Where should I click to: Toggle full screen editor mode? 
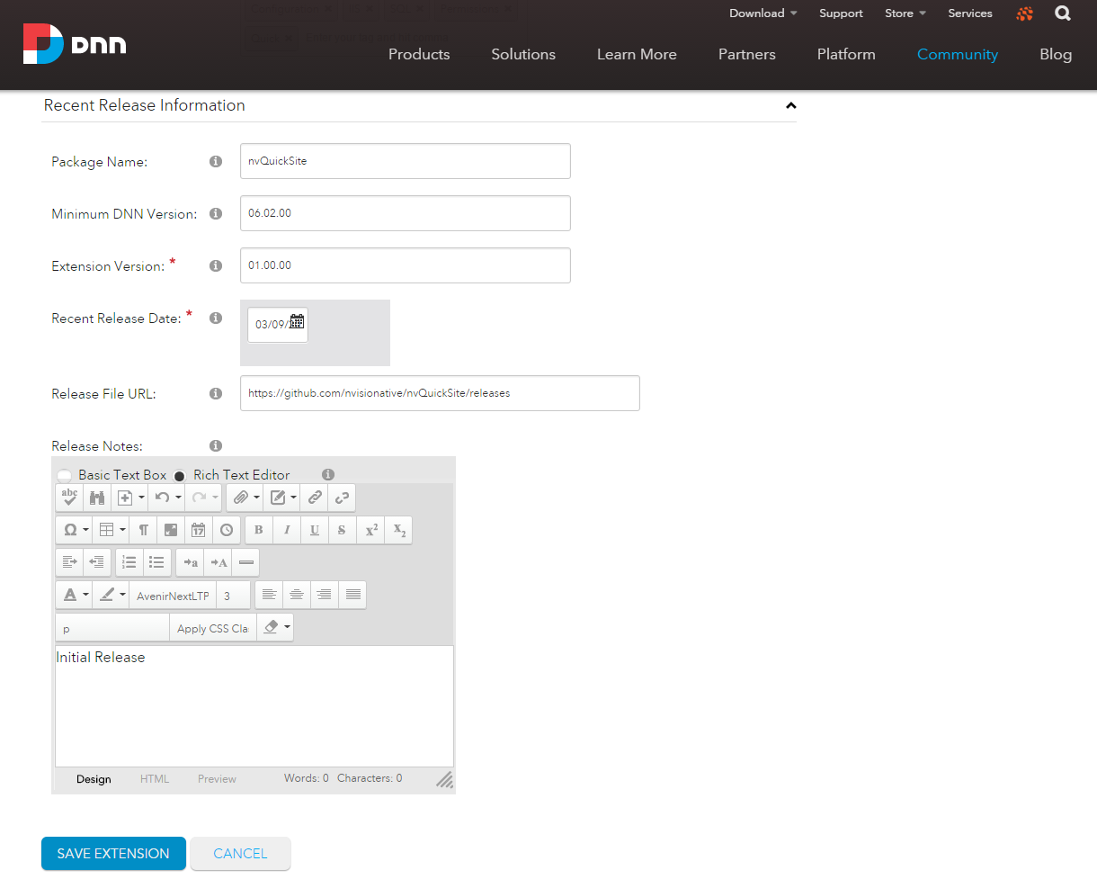(x=171, y=530)
